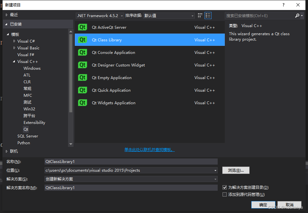
Task: Close the 新建项目 dialog
Action: (x=298, y=5)
